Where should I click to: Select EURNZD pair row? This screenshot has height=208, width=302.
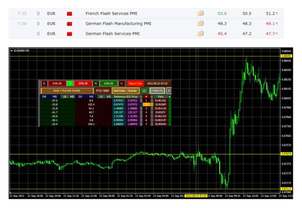click(x=160, y=124)
